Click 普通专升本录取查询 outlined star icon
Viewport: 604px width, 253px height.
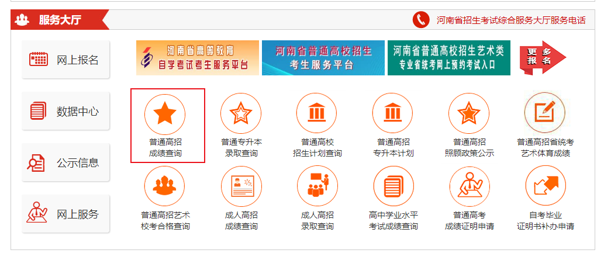pyautogui.click(x=241, y=114)
